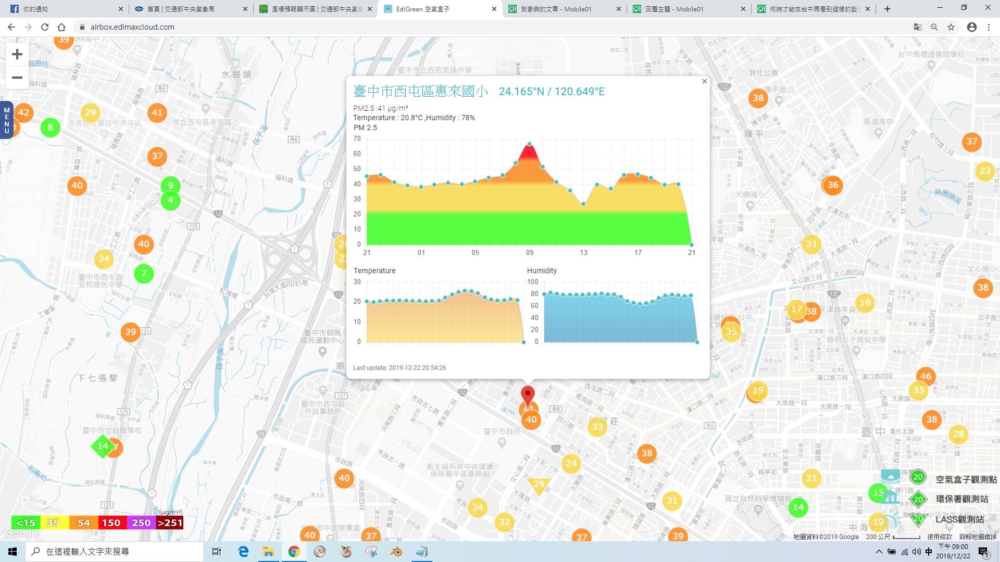Open the Windows Start menu
1000x562 pixels.
(x=12, y=552)
